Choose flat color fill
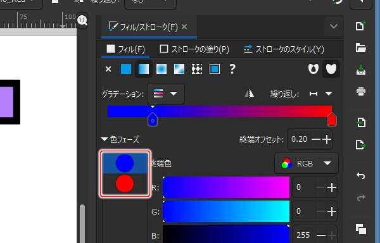Viewport: 380px width, 243px height. tap(126, 69)
